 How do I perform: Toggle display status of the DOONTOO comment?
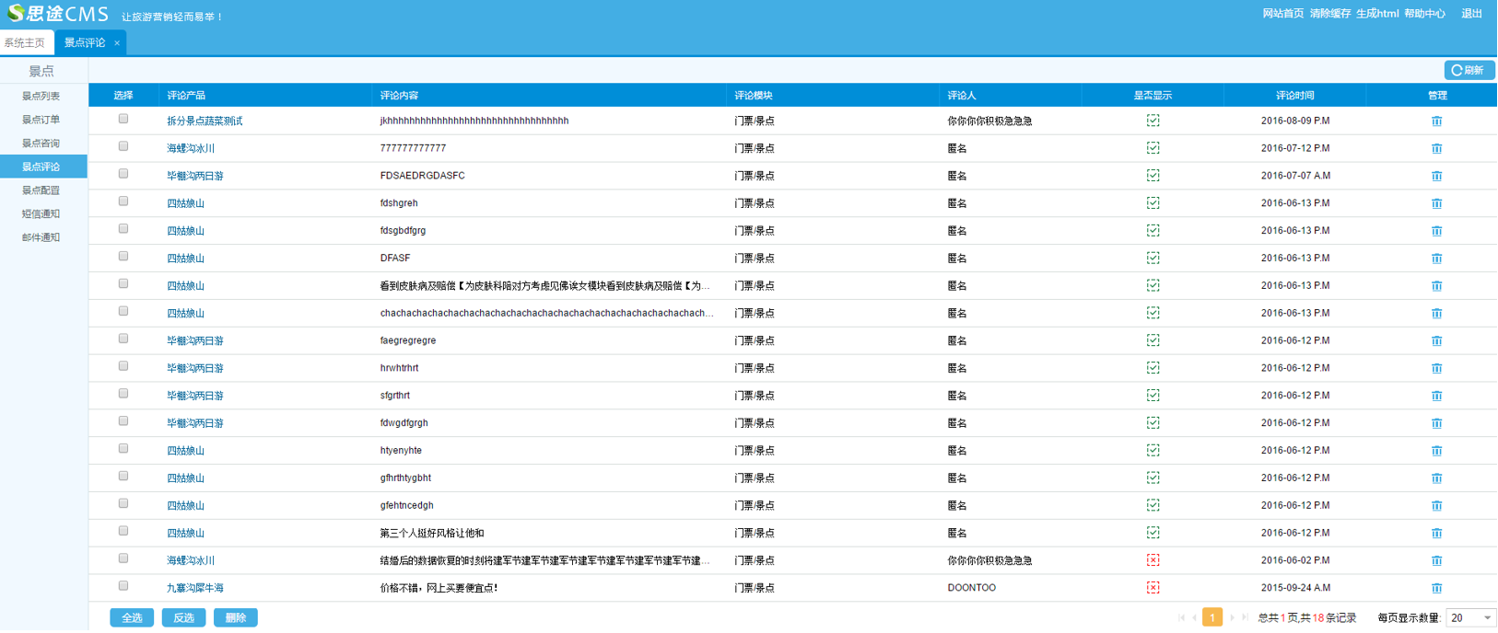click(1153, 587)
